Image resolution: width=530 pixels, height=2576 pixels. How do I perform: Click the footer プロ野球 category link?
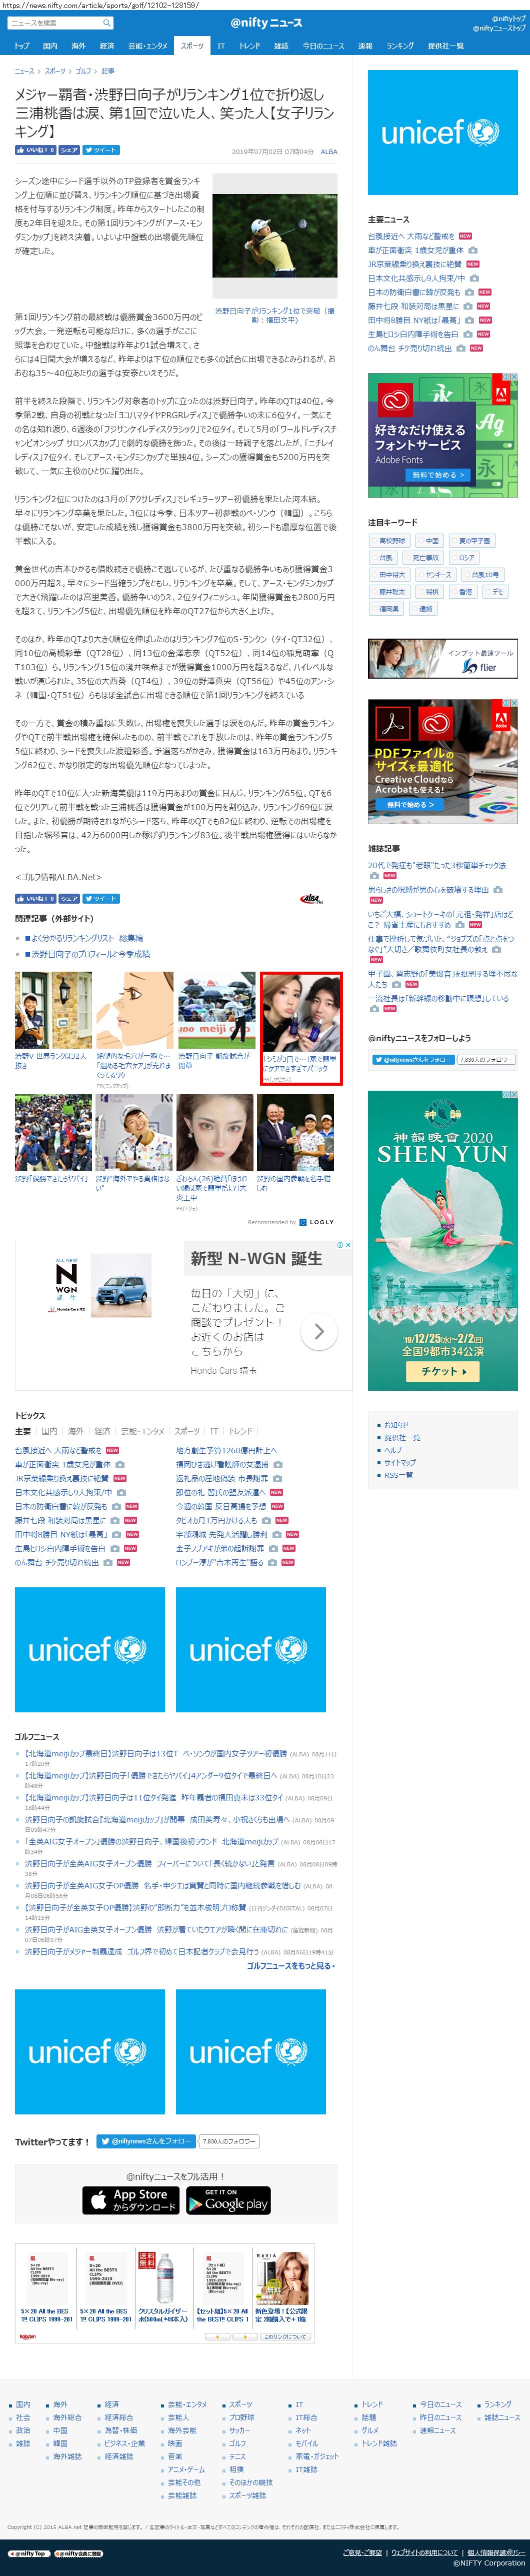242,2417
